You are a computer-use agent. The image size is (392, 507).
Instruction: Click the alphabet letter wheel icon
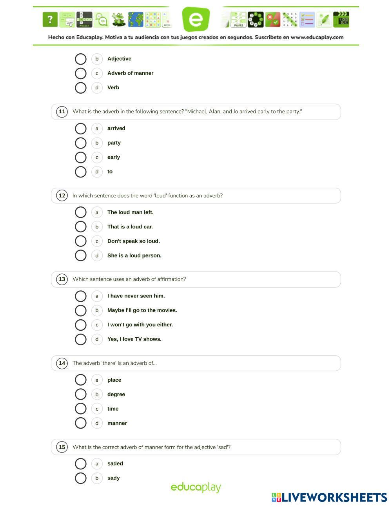click(256, 20)
